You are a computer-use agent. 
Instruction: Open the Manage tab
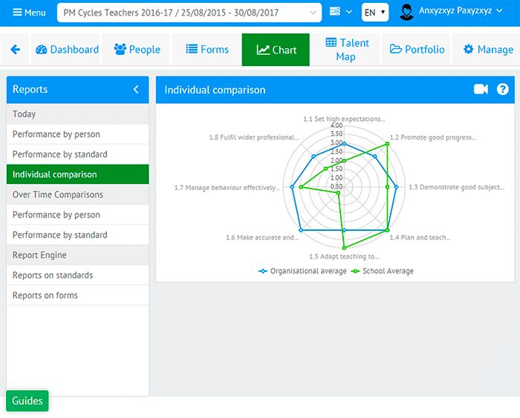point(488,50)
